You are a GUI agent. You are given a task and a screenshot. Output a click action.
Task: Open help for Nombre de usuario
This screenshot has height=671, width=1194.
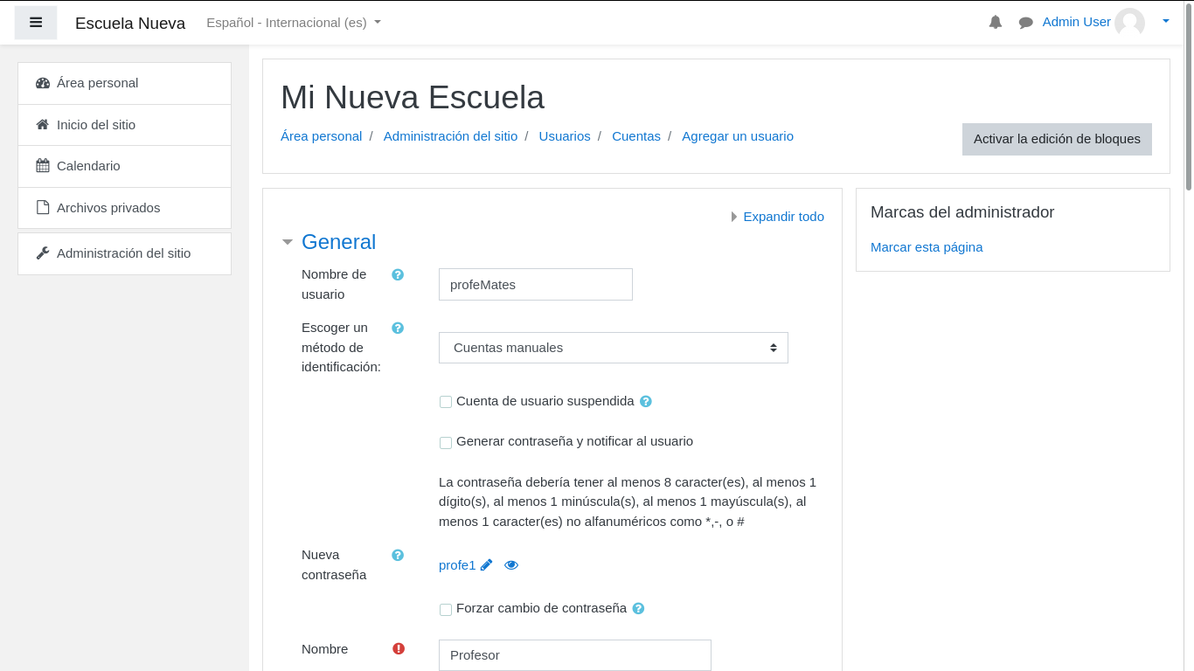click(x=398, y=274)
